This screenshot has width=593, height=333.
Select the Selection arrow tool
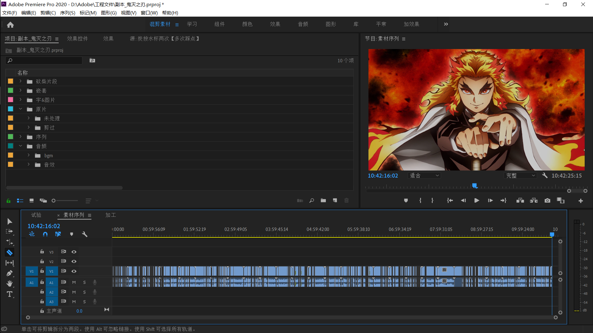pos(10,221)
